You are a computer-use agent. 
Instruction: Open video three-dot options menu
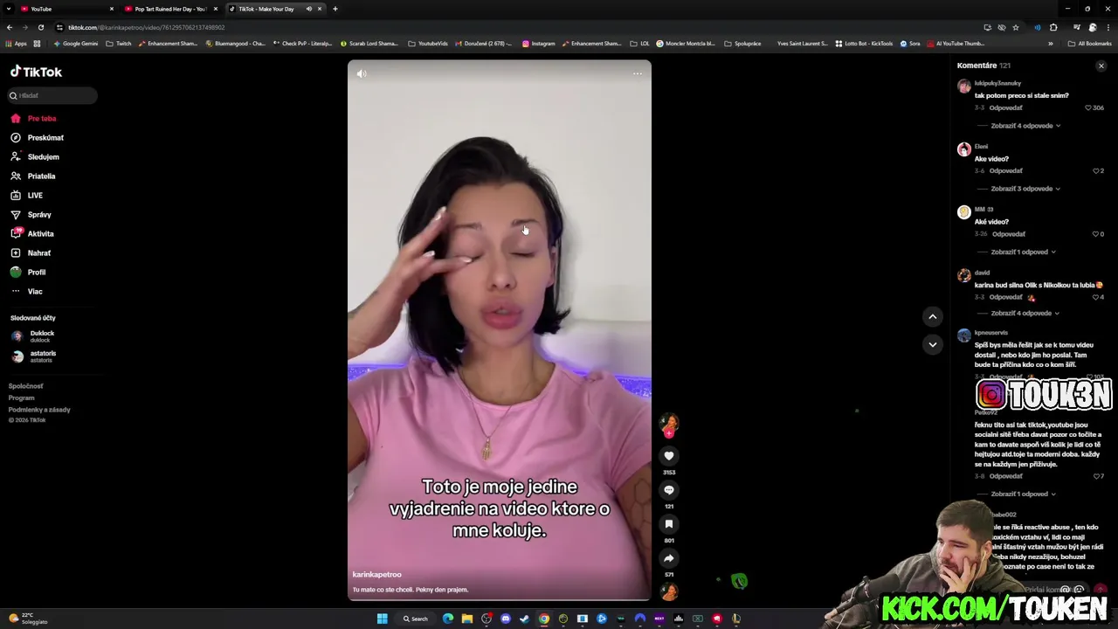click(x=638, y=74)
